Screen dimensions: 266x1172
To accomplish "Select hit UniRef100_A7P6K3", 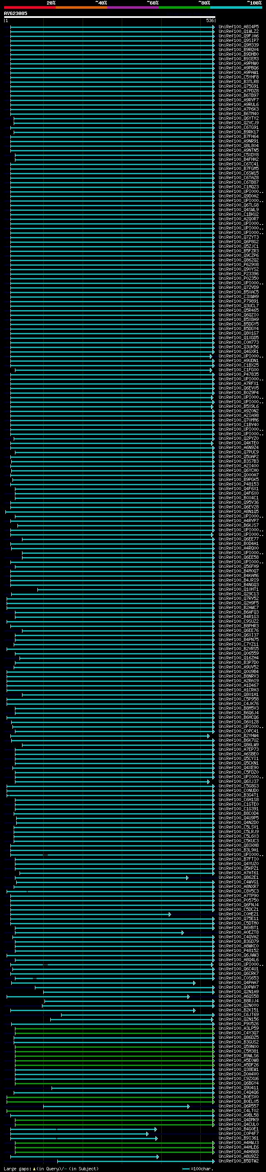I will tap(239, 109).
